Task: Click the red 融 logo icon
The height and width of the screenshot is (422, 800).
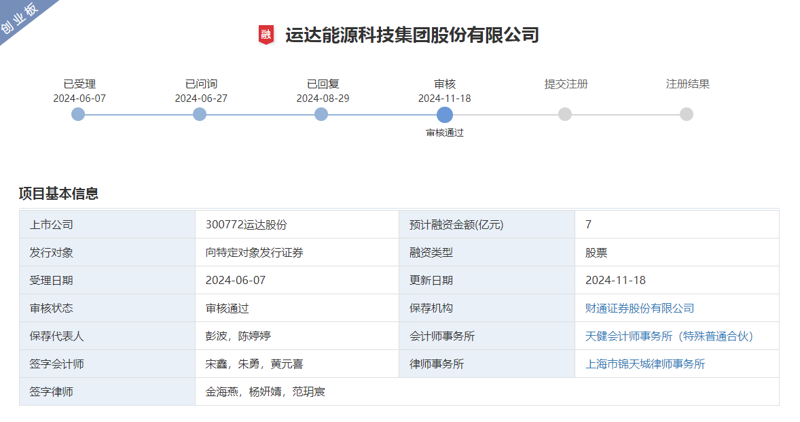Action: pos(268,32)
